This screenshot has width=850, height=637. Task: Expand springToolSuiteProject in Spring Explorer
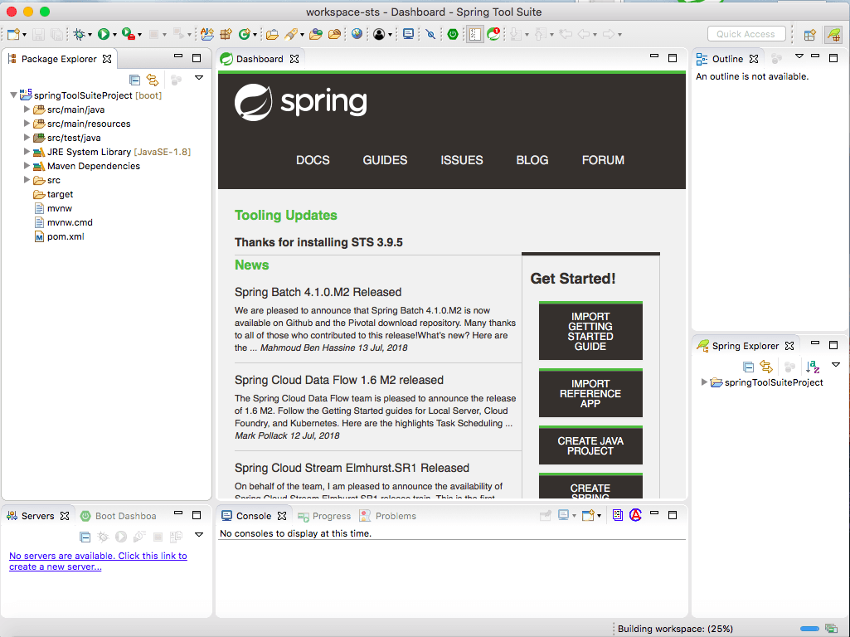(704, 382)
